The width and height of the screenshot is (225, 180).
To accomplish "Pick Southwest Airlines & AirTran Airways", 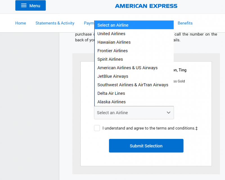I will click(x=133, y=85).
